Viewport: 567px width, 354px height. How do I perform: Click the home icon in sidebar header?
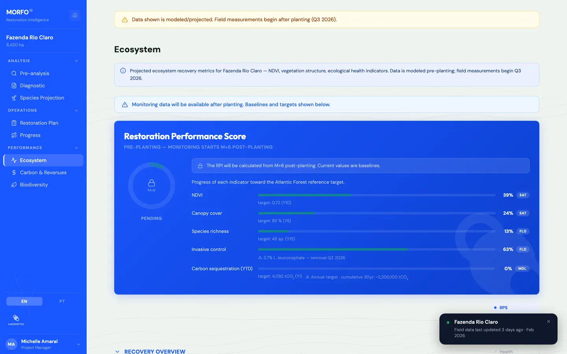[75, 15]
